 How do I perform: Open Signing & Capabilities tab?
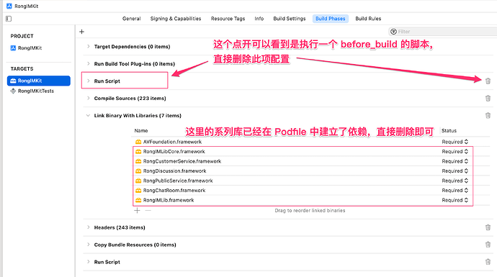tap(176, 19)
